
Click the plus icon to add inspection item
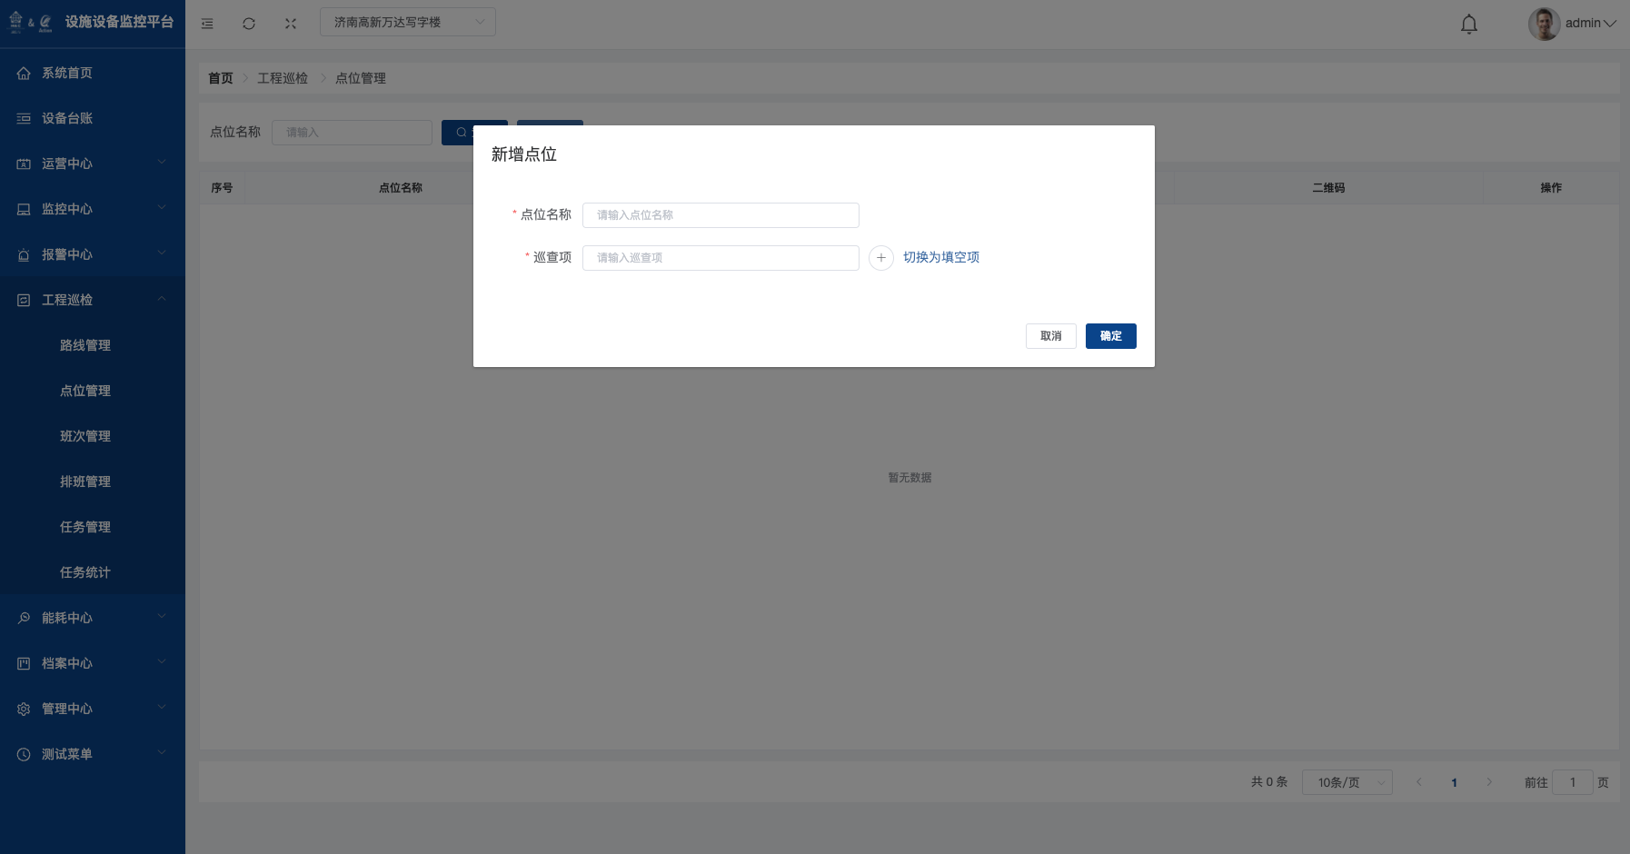tap(880, 258)
